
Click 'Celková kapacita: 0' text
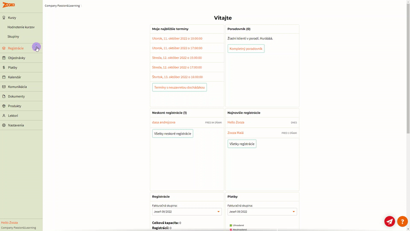(167, 223)
